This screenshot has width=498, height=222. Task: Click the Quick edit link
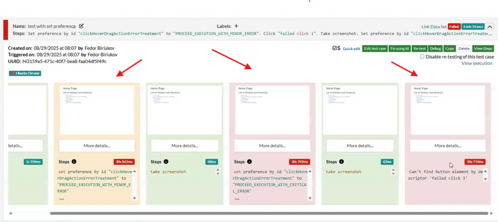point(351,49)
